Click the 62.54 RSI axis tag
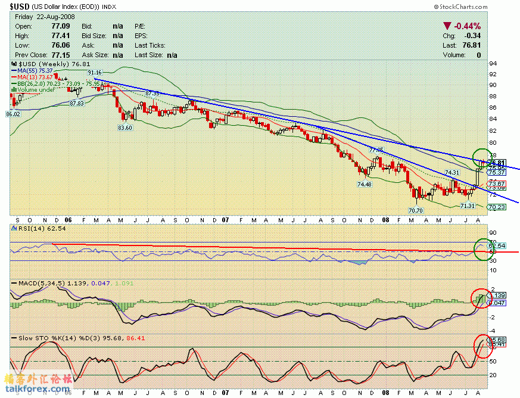Viewport: 520px width, 398px height. coord(496,245)
